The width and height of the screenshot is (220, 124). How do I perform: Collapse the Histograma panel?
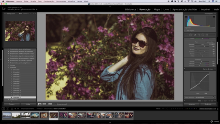(x=215, y=13)
